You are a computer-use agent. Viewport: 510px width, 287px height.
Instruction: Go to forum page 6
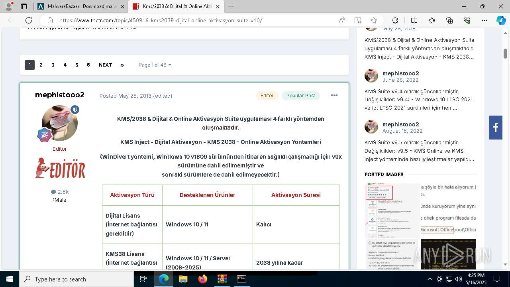click(88, 65)
